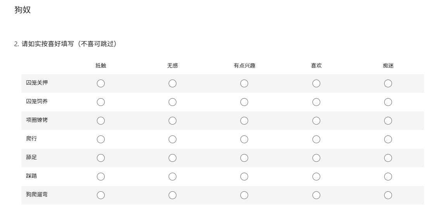
Task: Choose 痴迷 for 项圈镣铐 row
Action: (x=388, y=121)
